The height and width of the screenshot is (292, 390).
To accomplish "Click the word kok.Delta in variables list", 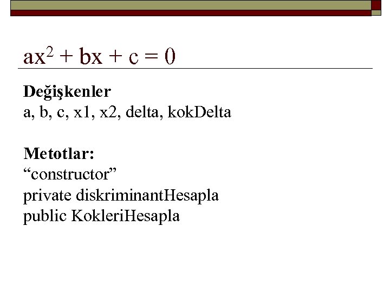I will point(200,112).
